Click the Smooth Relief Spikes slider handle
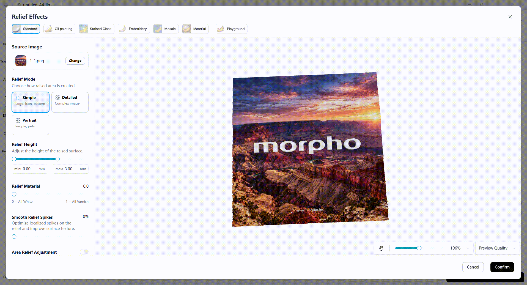 (14, 237)
